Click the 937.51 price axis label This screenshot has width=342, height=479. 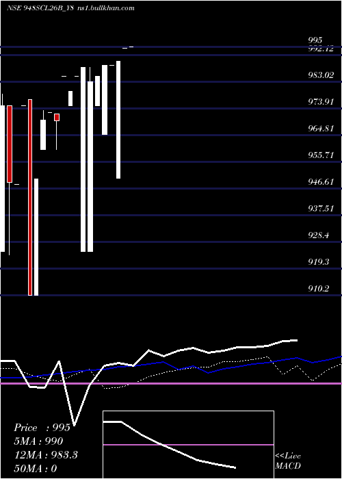(x=321, y=209)
